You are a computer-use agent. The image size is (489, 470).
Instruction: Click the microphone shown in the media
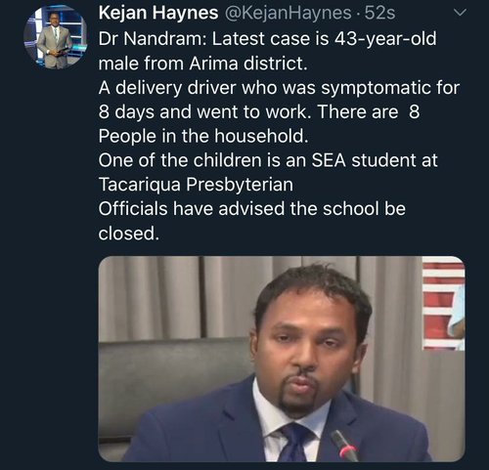pyautogui.click(x=344, y=446)
